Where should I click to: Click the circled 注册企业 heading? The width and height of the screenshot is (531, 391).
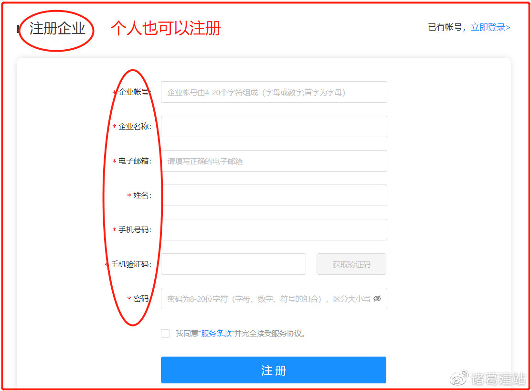(x=56, y=29)
